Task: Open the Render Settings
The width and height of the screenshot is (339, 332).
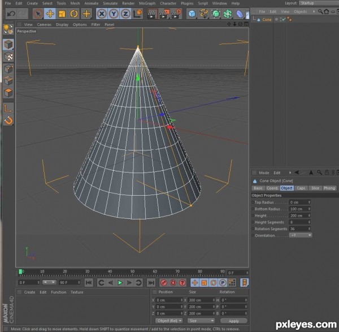Action: [x=176, y=14]
